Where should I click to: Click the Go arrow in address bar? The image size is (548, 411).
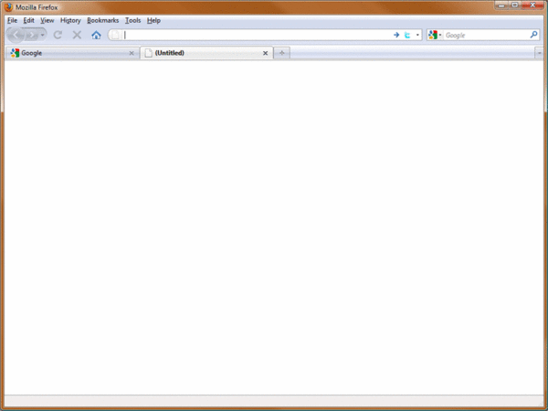click(396, 35)
